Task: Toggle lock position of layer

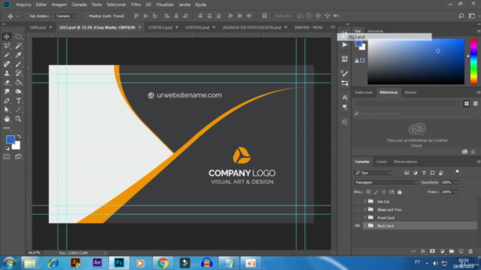Action: 384,192
